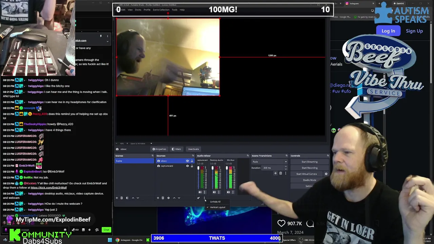Open transition properties three-dot icon
The image size is (434, 244).
click(285, 173)
